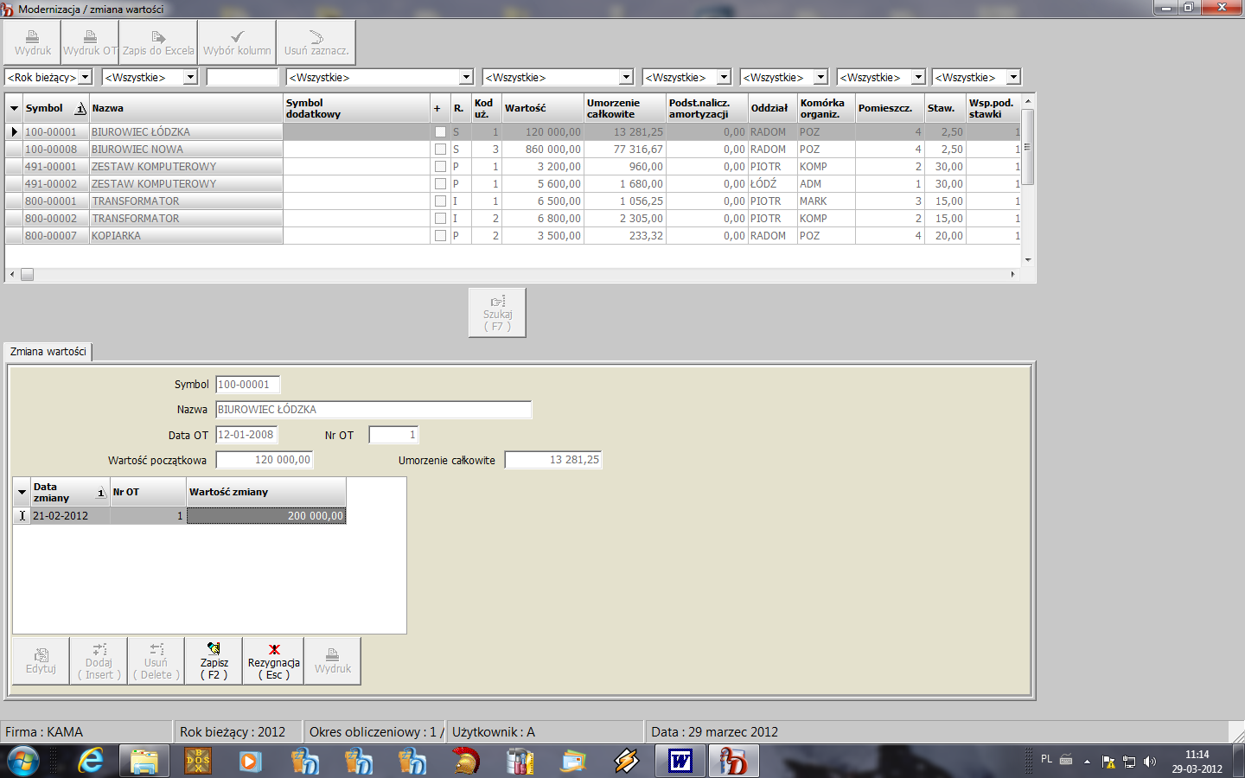Click the network tray icon
The image size is (1245, 778).
coord(1128,762)
